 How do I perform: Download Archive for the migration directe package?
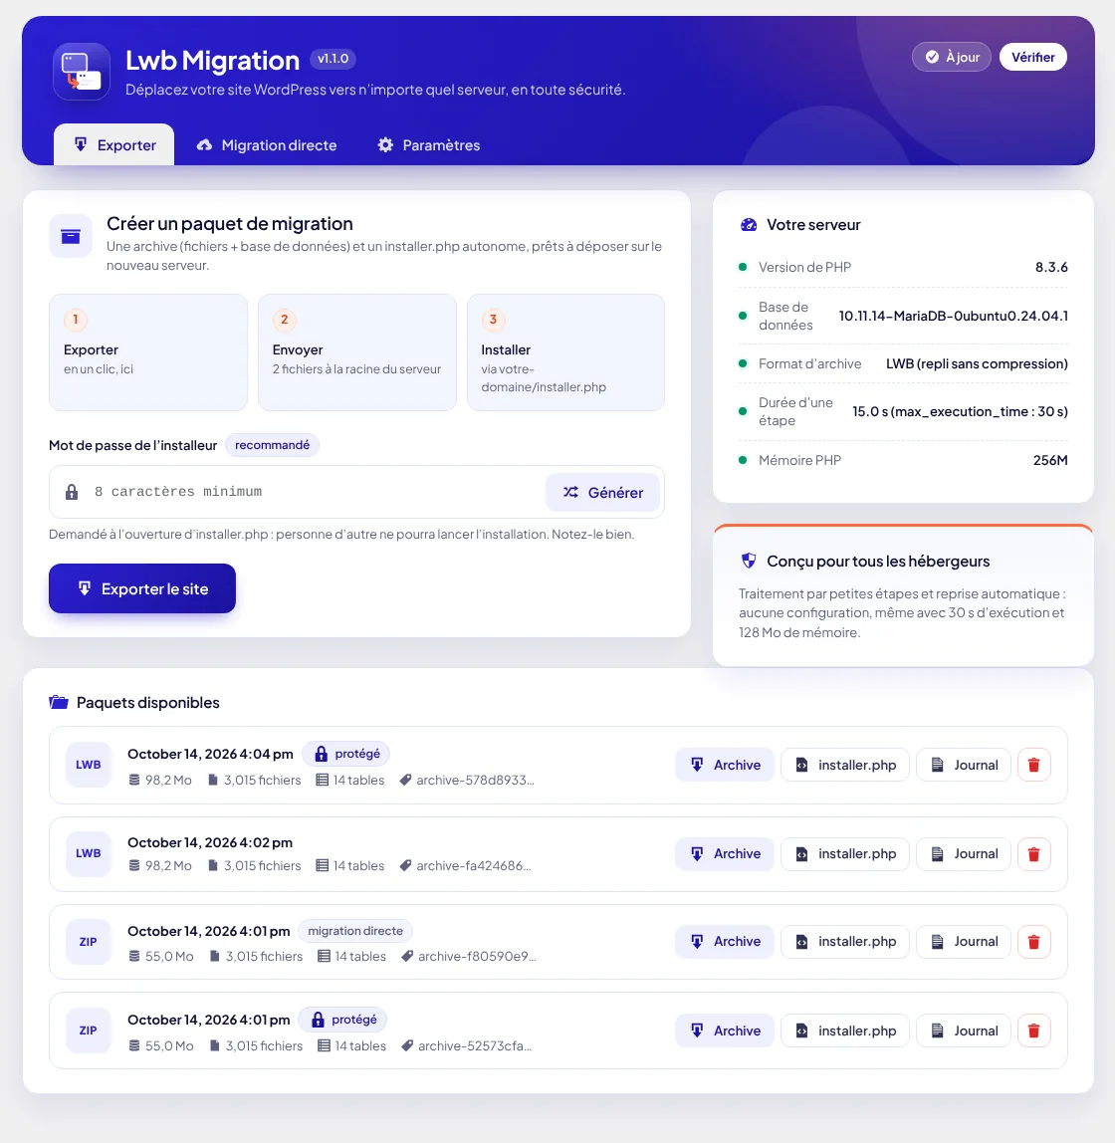(725, 941)
